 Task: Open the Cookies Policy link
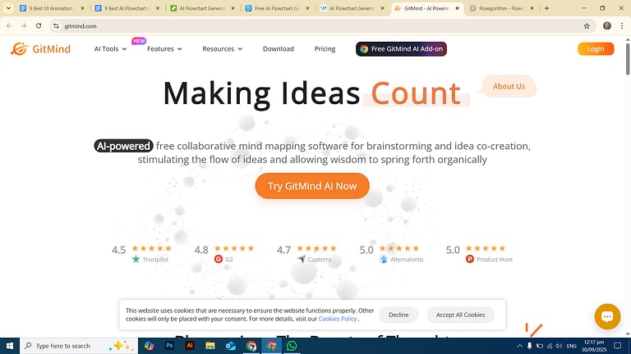tap(337, 319)
